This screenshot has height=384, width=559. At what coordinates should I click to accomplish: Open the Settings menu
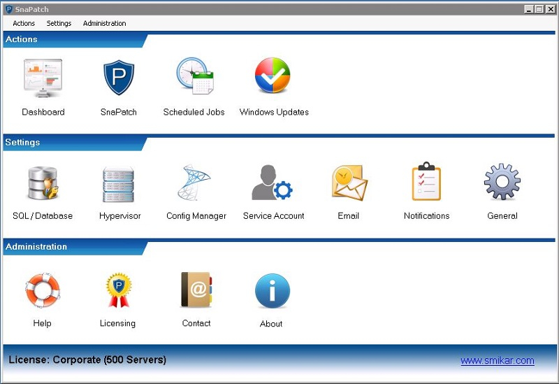tap(59, 24)
